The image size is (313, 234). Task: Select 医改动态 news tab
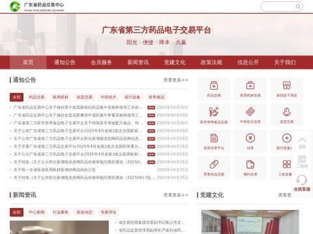click(x=85, y=212)
